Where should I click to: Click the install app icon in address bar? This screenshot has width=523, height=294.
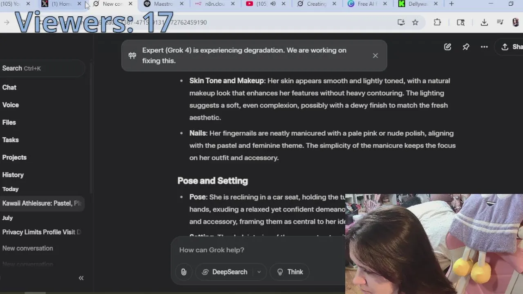coord(401,22)
